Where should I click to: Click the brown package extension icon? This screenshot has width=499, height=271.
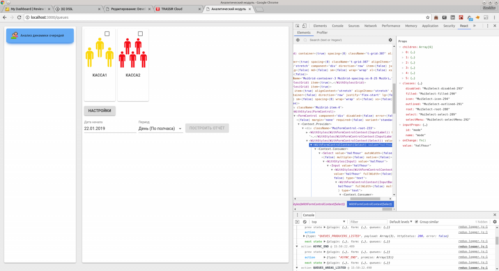click(436, 17)
